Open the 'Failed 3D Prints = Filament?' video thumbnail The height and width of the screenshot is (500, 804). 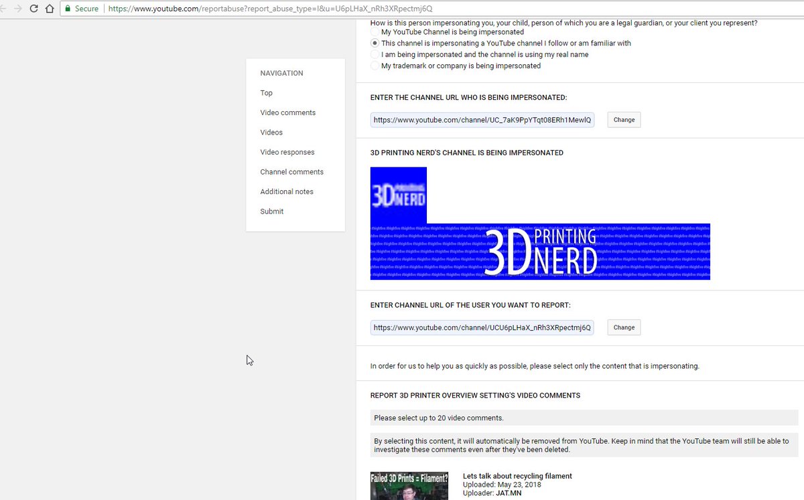409,486
